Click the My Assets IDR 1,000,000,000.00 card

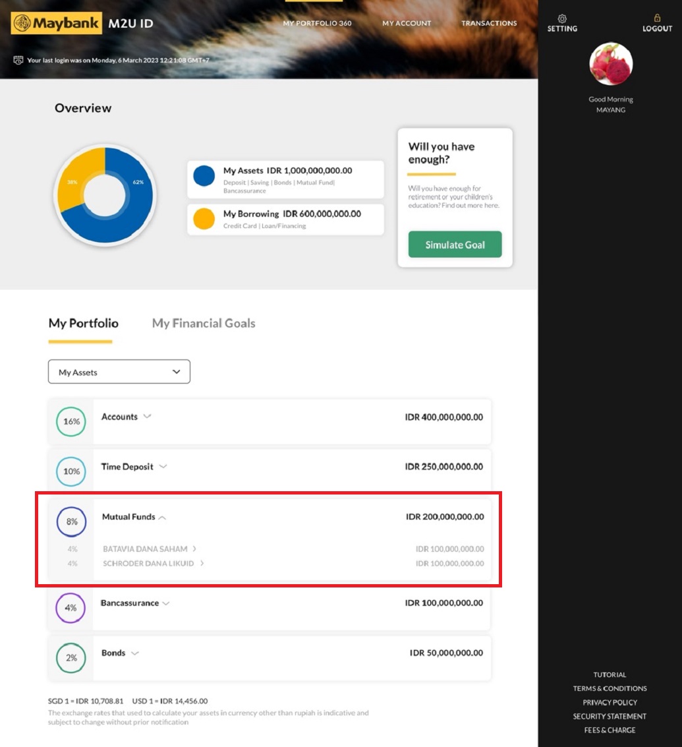tap(286, 179)
